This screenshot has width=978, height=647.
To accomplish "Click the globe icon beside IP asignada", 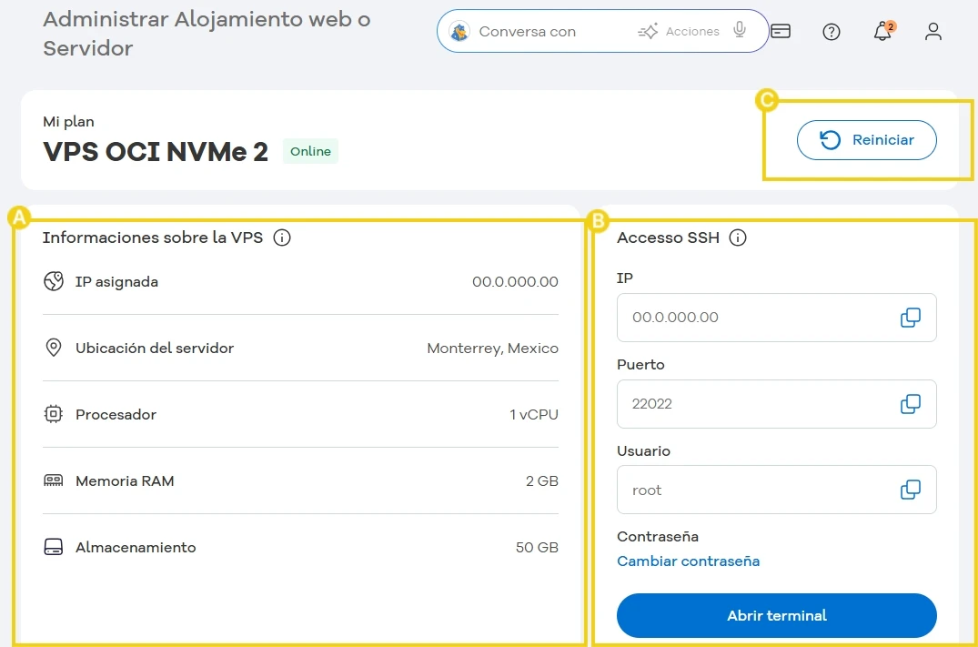I will 54,281.
